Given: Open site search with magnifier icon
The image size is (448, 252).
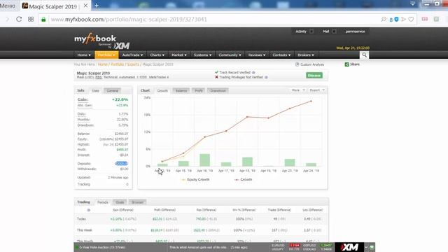Looking at the screenshot, I should tap(364, 55).
